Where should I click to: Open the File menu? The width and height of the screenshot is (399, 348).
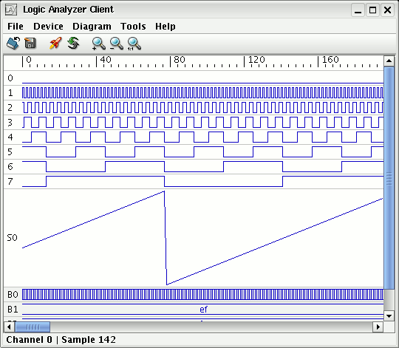click(x=16, y=27)
